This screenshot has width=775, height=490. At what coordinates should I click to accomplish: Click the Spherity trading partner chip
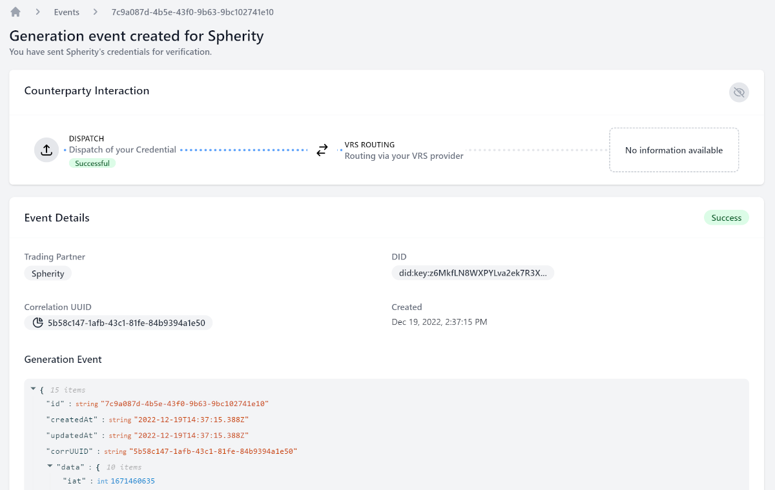tap(48, 274)
